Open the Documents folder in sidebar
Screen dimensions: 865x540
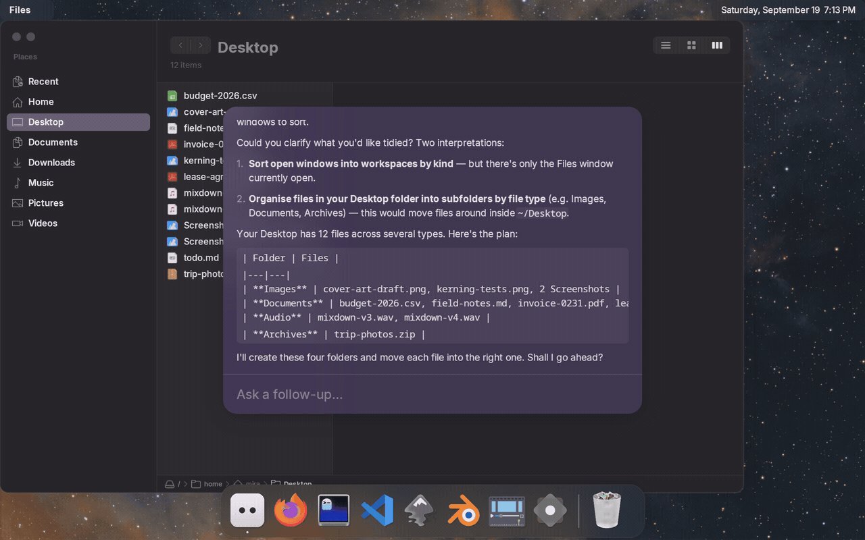tap(78, 142)
